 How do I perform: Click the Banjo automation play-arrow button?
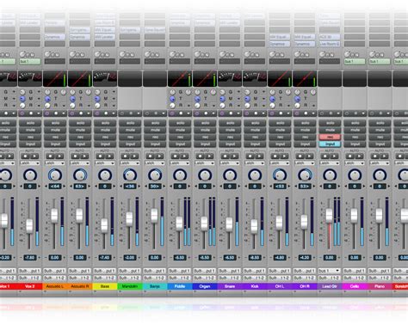pyautogui.click(x=159, y=156)
